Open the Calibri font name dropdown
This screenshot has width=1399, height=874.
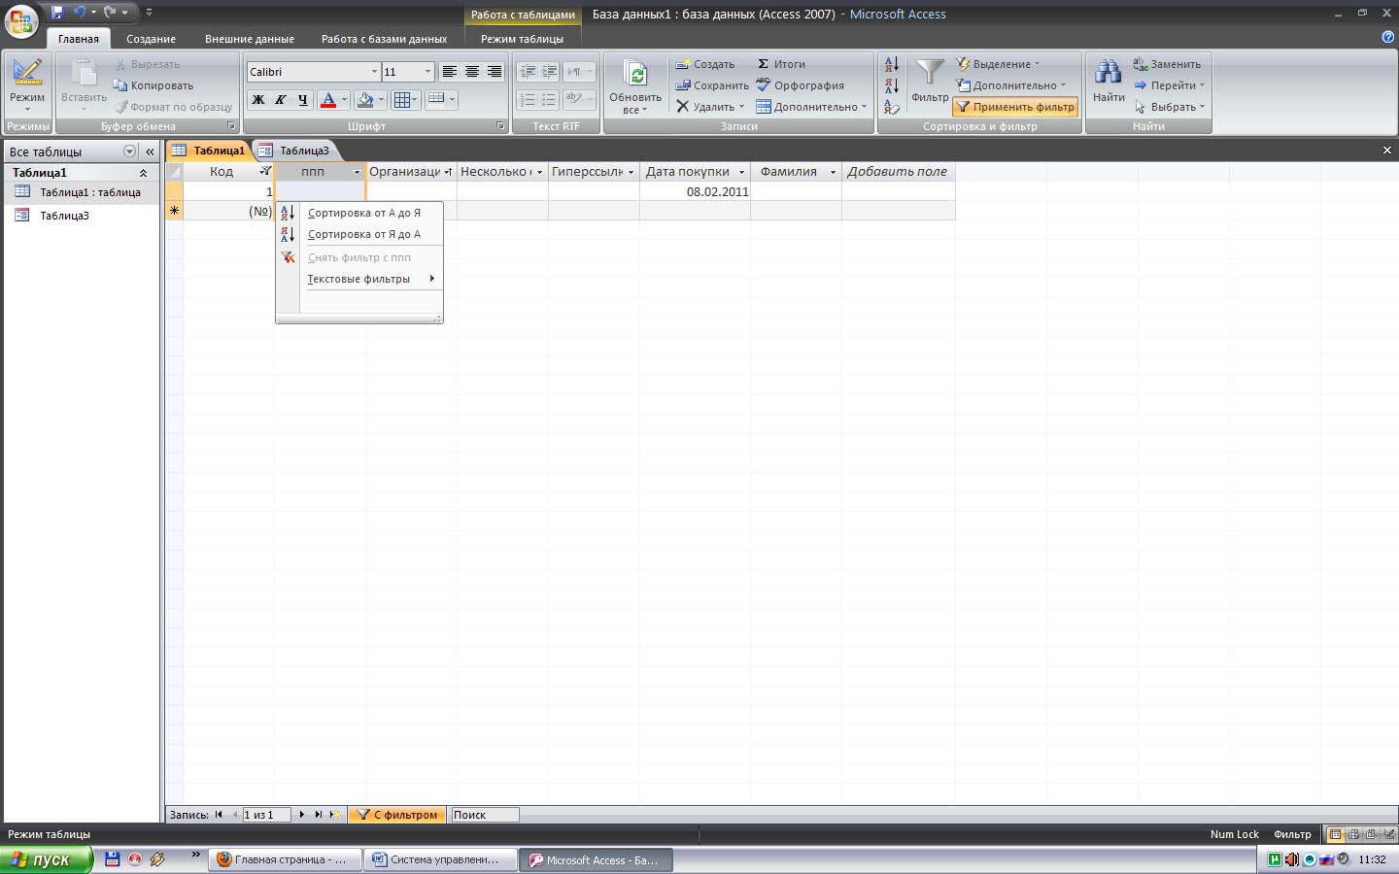click(x=374, y=72)
